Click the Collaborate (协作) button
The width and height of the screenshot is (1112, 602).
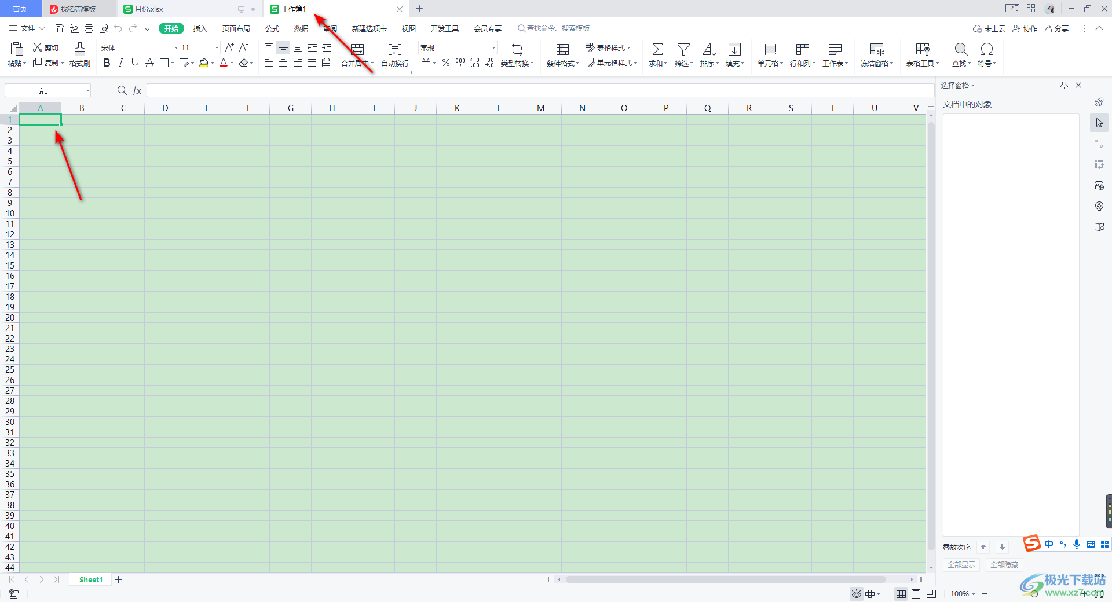pos(1025,28)
